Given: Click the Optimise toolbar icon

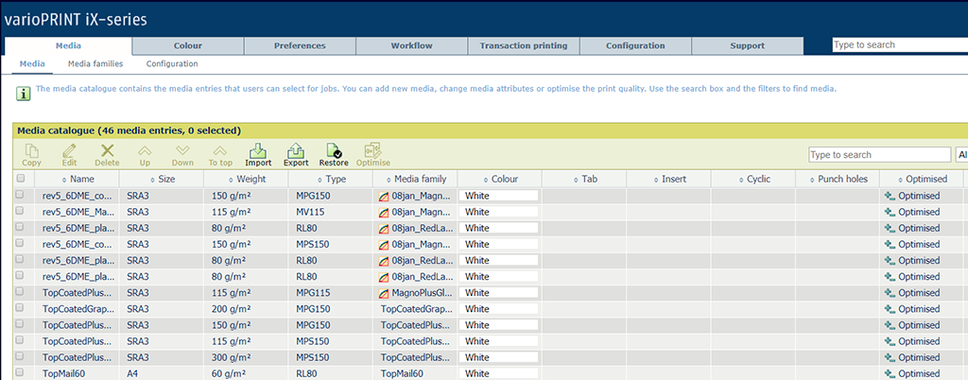Looking at the screenshot, I should point(372,150).
